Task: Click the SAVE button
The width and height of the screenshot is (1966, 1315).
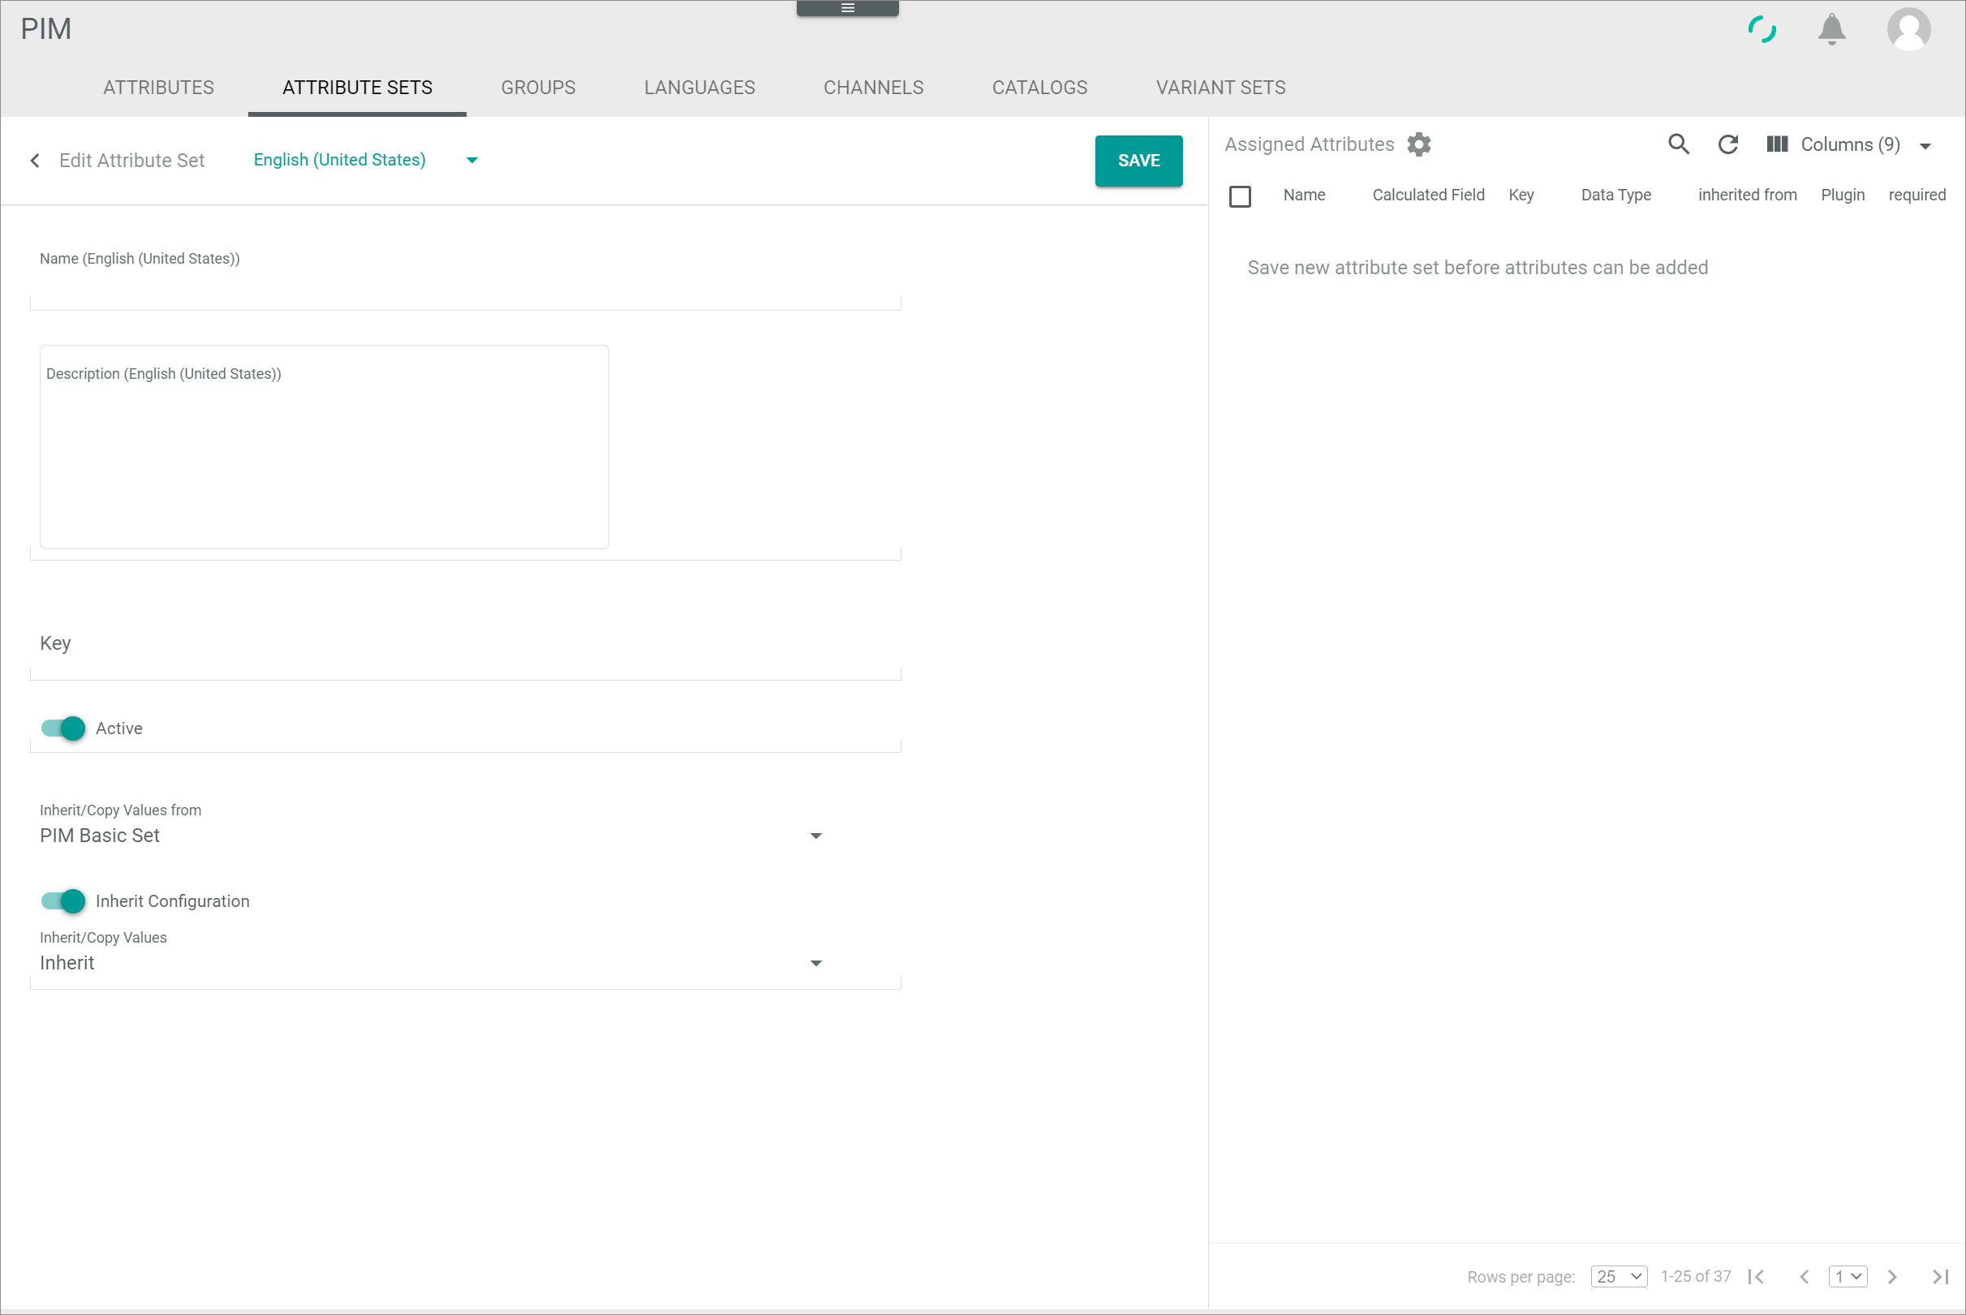Action: (1138, 161)
